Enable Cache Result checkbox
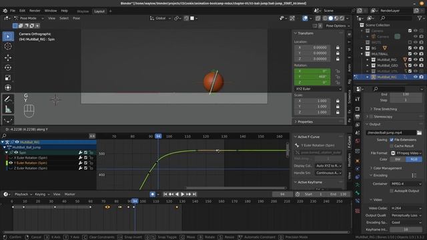The image size is (427, 240). point(392,146)
